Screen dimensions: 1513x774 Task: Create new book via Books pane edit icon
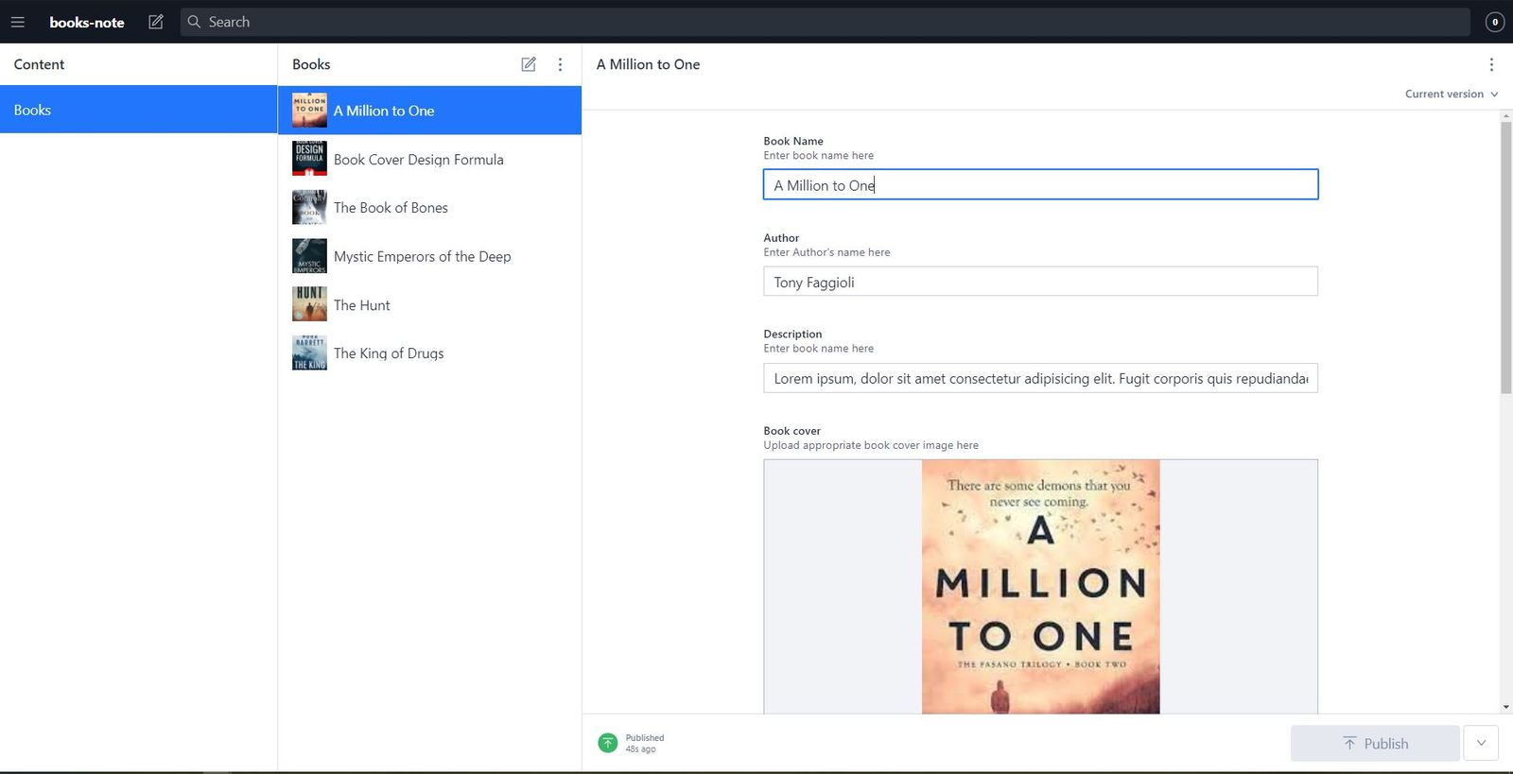(x=529, y=64)
